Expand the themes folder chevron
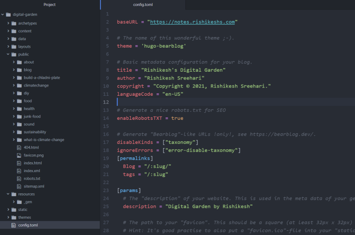The image size is (355, 235). click(8, 217)
